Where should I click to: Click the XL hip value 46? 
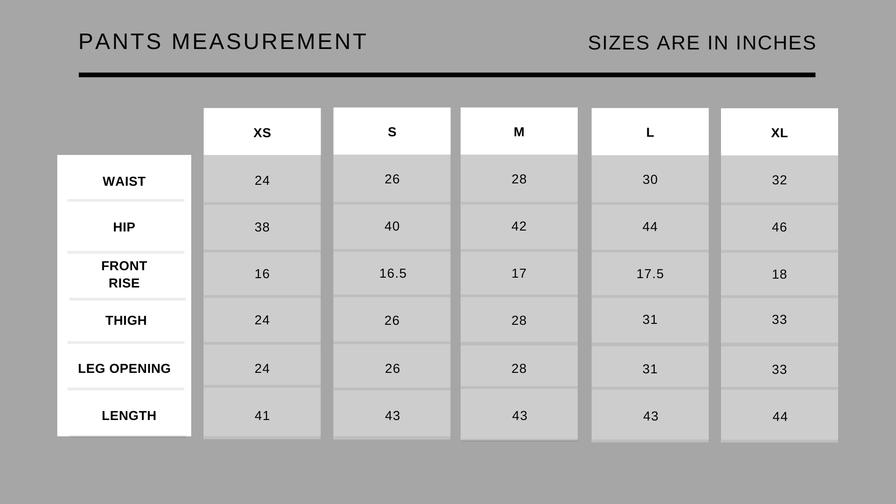[779, 227]
